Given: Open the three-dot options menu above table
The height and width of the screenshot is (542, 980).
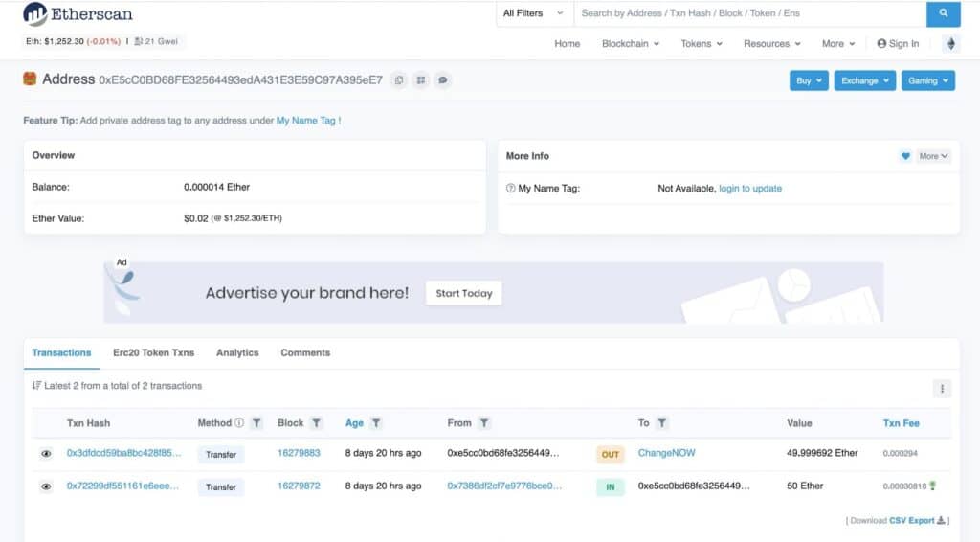Looking at the screenshot, I should click(x=942, y=389).
